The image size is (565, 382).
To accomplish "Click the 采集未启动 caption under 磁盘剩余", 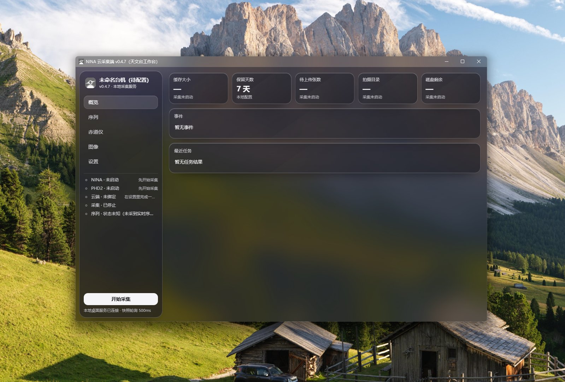I will tap(435, 97).
